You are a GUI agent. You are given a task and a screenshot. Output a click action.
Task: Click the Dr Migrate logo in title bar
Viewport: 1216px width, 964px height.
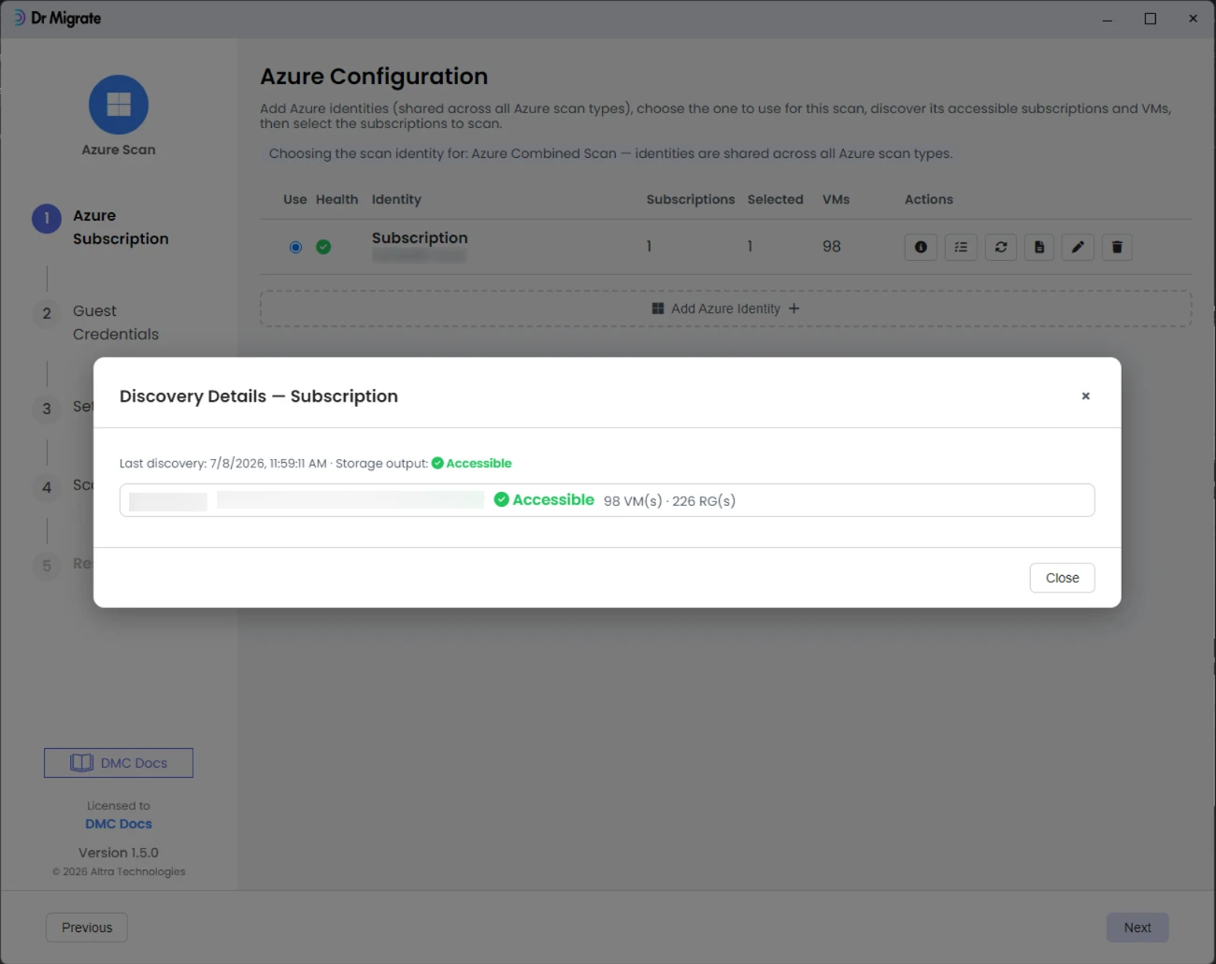pos(58,18)
